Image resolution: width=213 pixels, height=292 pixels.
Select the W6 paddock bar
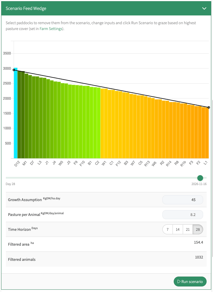[x=153, y=128]
